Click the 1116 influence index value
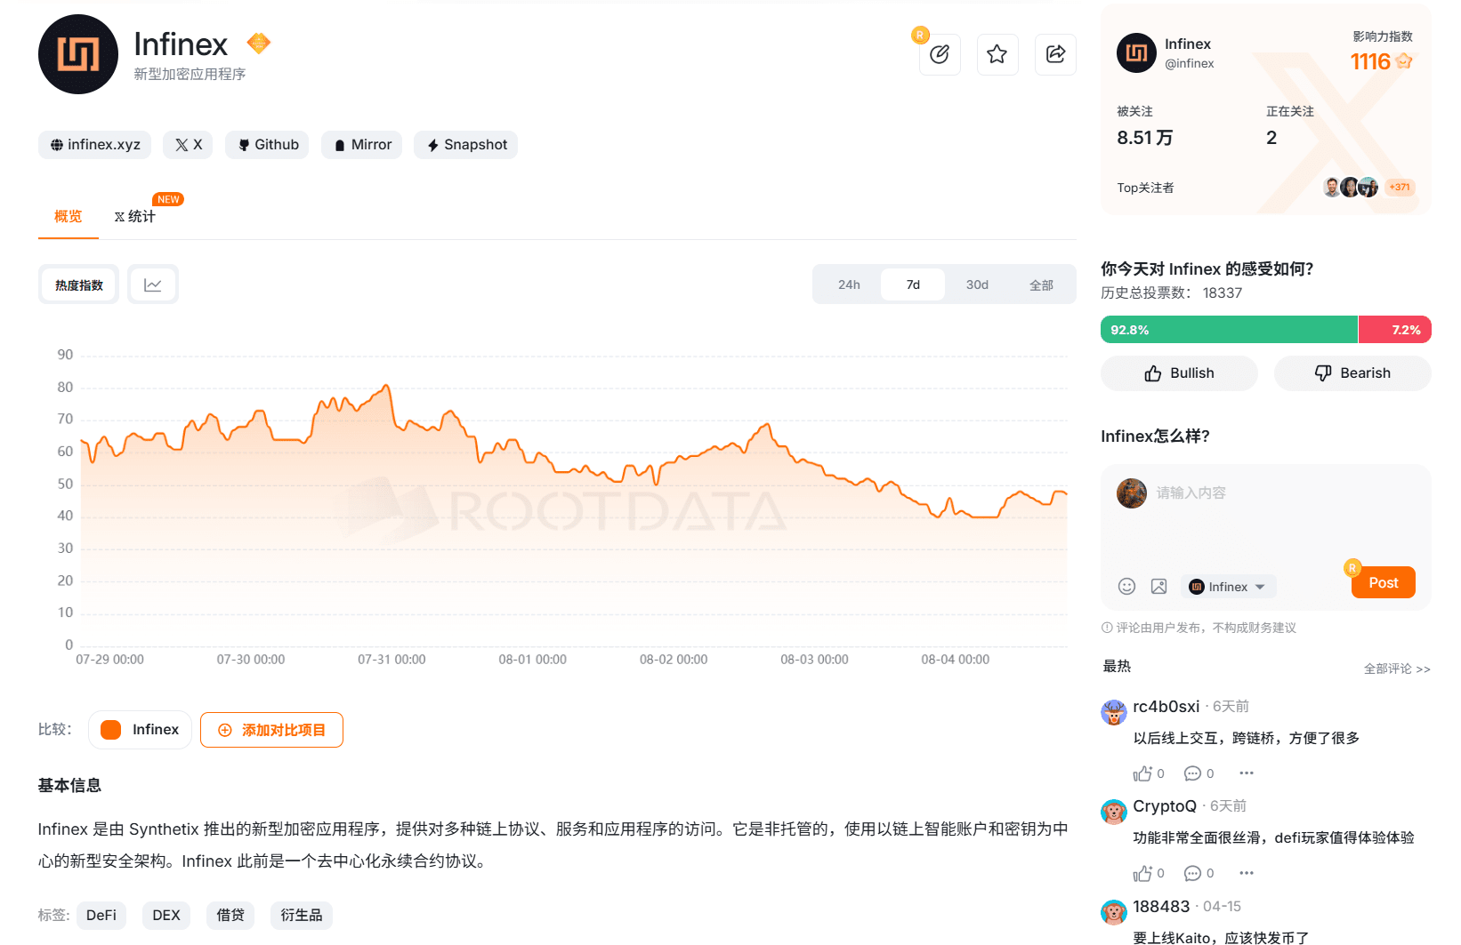 point(1370,61)
